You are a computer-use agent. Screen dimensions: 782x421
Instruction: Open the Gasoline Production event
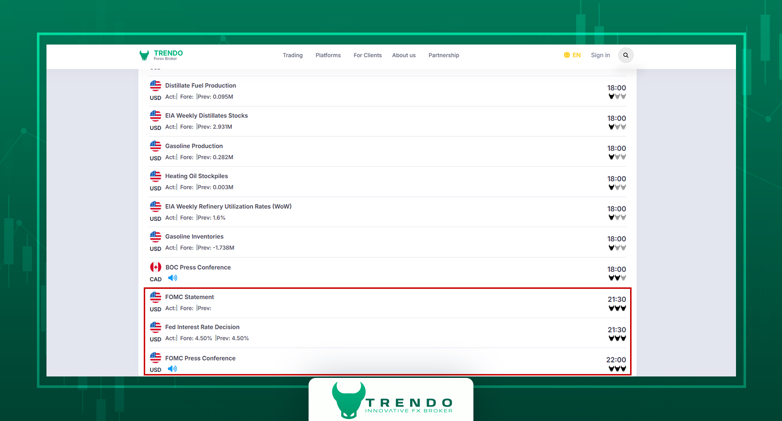coord(194,146)
